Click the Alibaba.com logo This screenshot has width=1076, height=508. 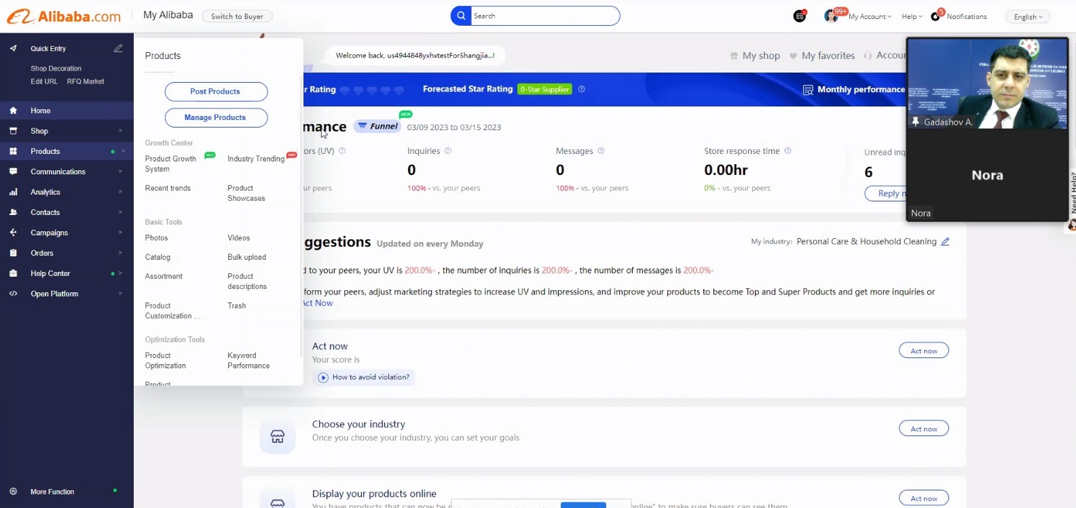(64, 16)
